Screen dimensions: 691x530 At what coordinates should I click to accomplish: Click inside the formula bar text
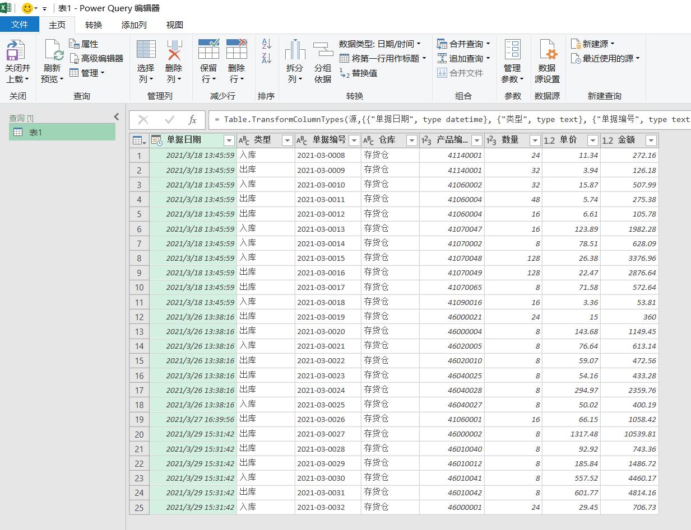449,119
